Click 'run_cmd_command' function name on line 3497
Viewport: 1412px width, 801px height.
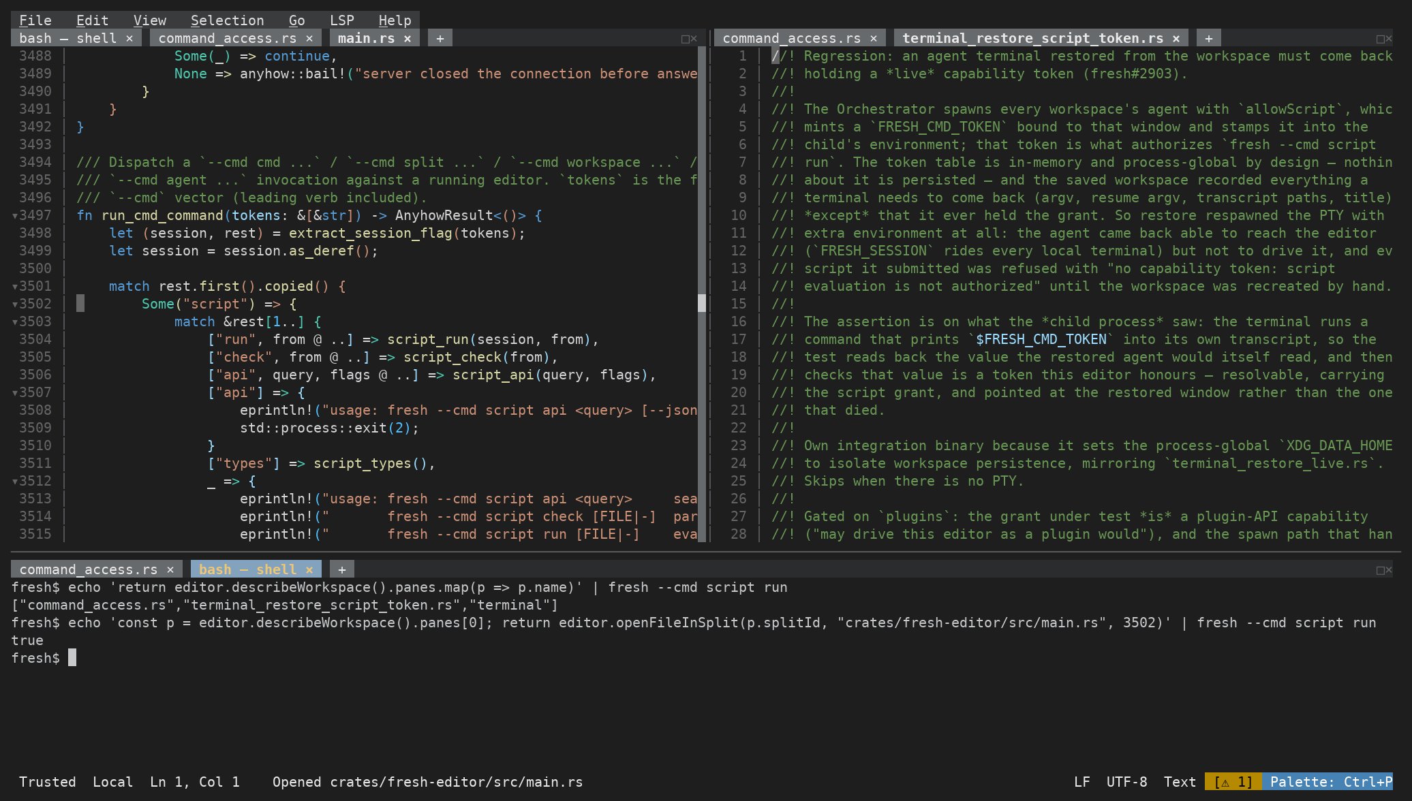click(x=162, y=216)
